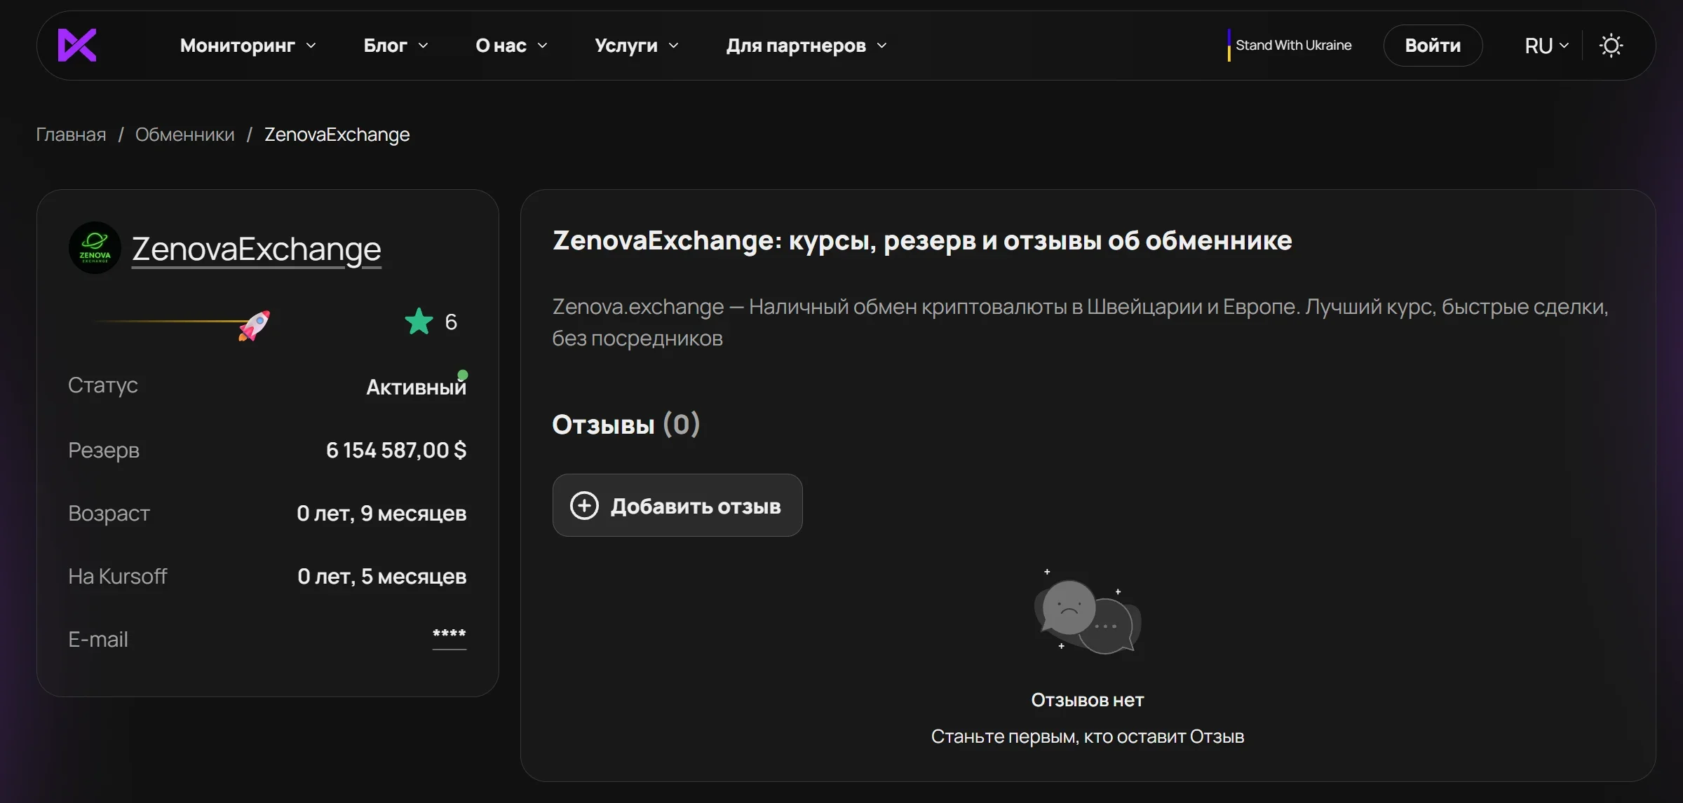Click the green rating star icon
The image size is (1683, 803).
pos(419,322)
